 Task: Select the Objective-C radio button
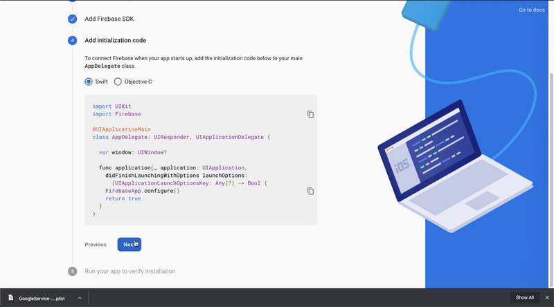pyautogui.click(x=118, y=82)
